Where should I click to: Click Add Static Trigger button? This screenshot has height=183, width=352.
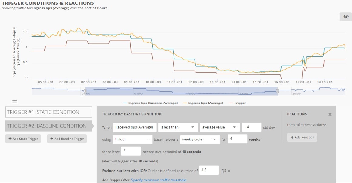point(23,139)
